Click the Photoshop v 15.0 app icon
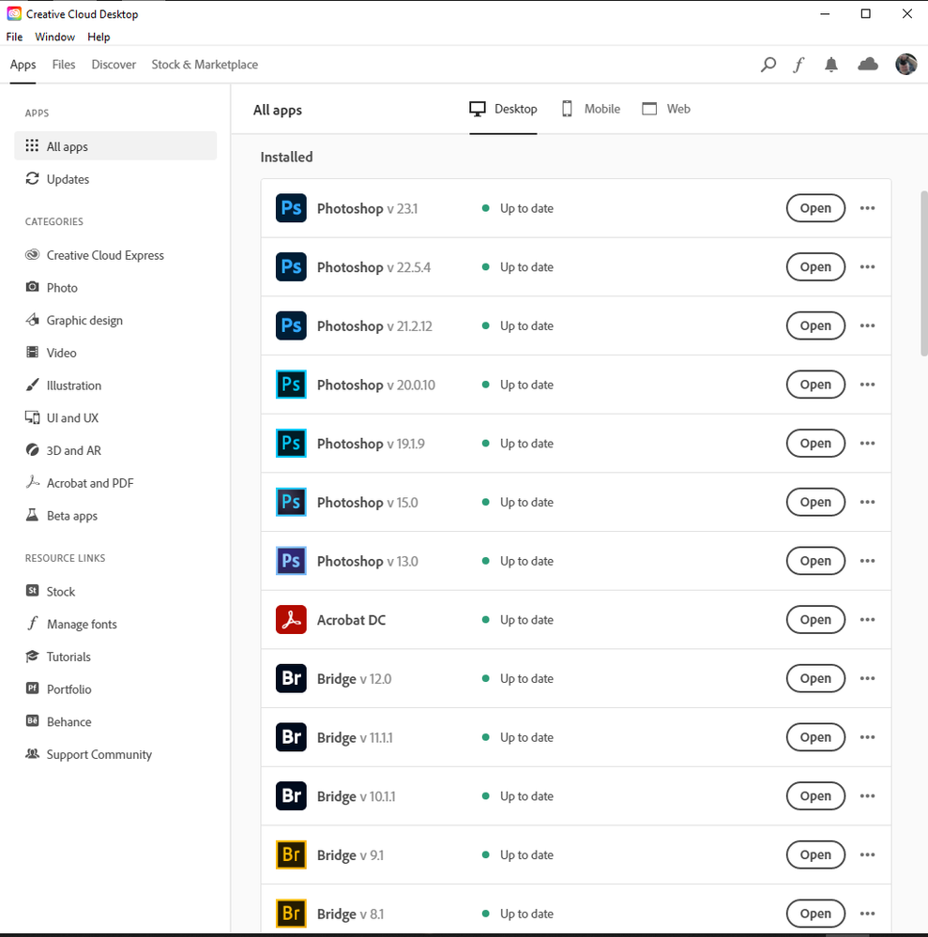Image resolution: width=928 pixels, height=937 pixels. 291,502
